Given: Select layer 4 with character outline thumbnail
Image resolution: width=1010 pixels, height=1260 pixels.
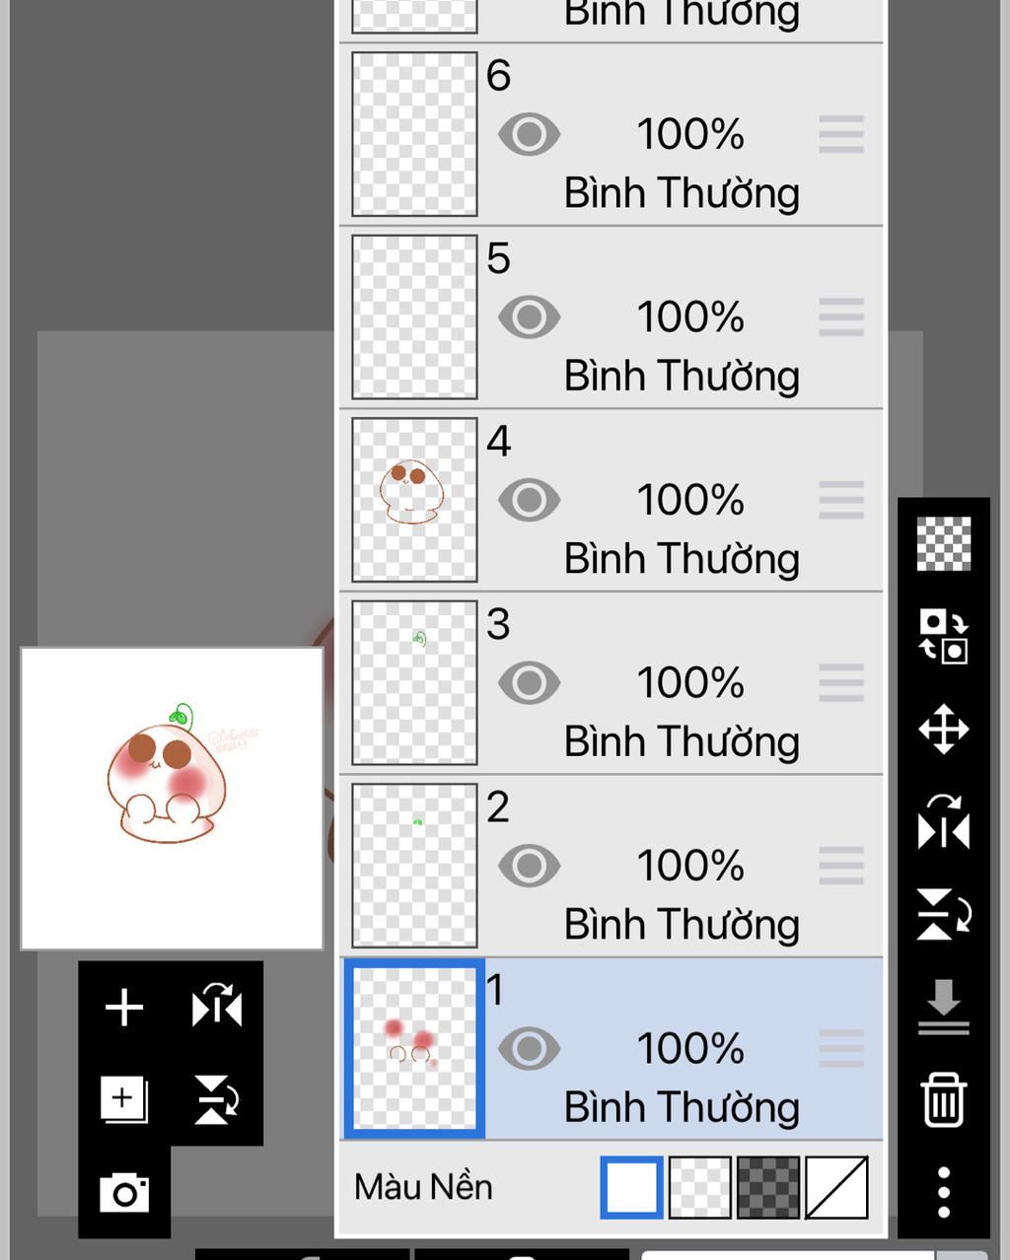Looking at the screenshot, I should coord(414,500).
